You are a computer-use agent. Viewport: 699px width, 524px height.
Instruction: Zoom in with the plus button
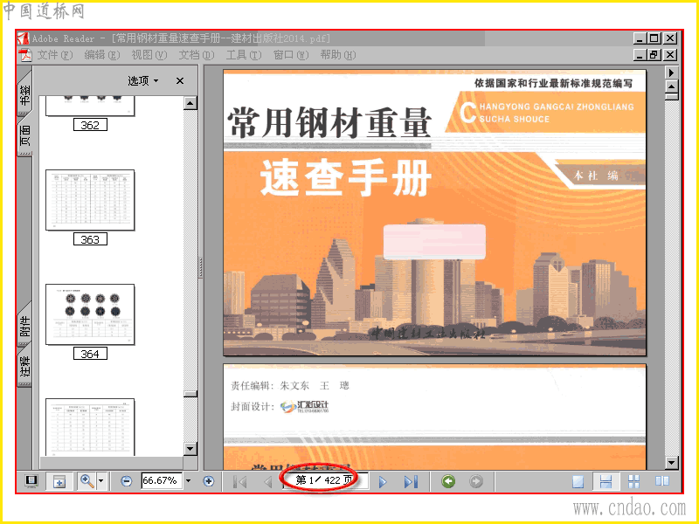tap(208, 481)
